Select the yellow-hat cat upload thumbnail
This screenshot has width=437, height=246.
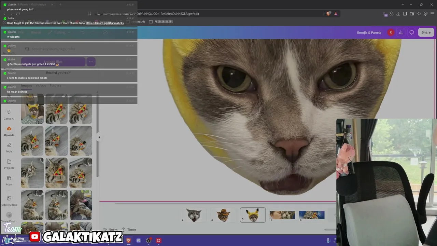(x=32, y=109)
